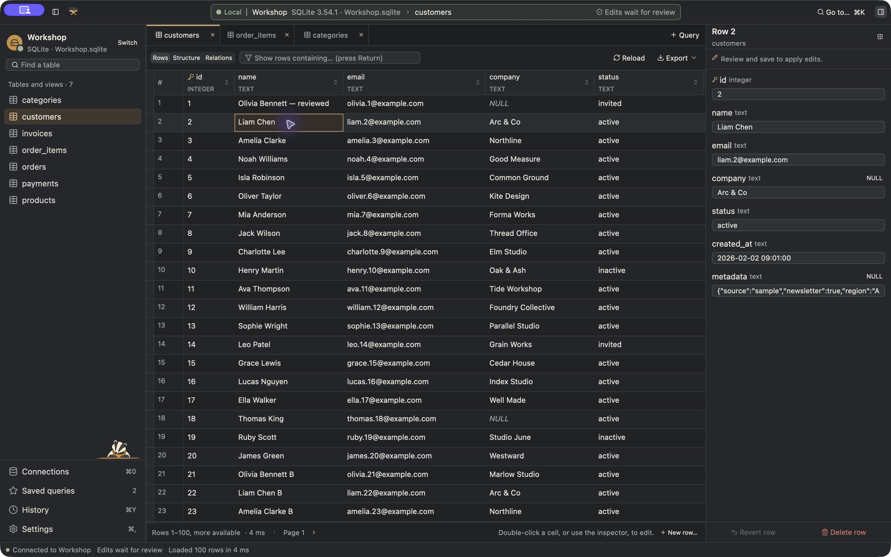This screenshot has height=557, width=891.
Task: Open the Relations view
Action: point(219,58)
